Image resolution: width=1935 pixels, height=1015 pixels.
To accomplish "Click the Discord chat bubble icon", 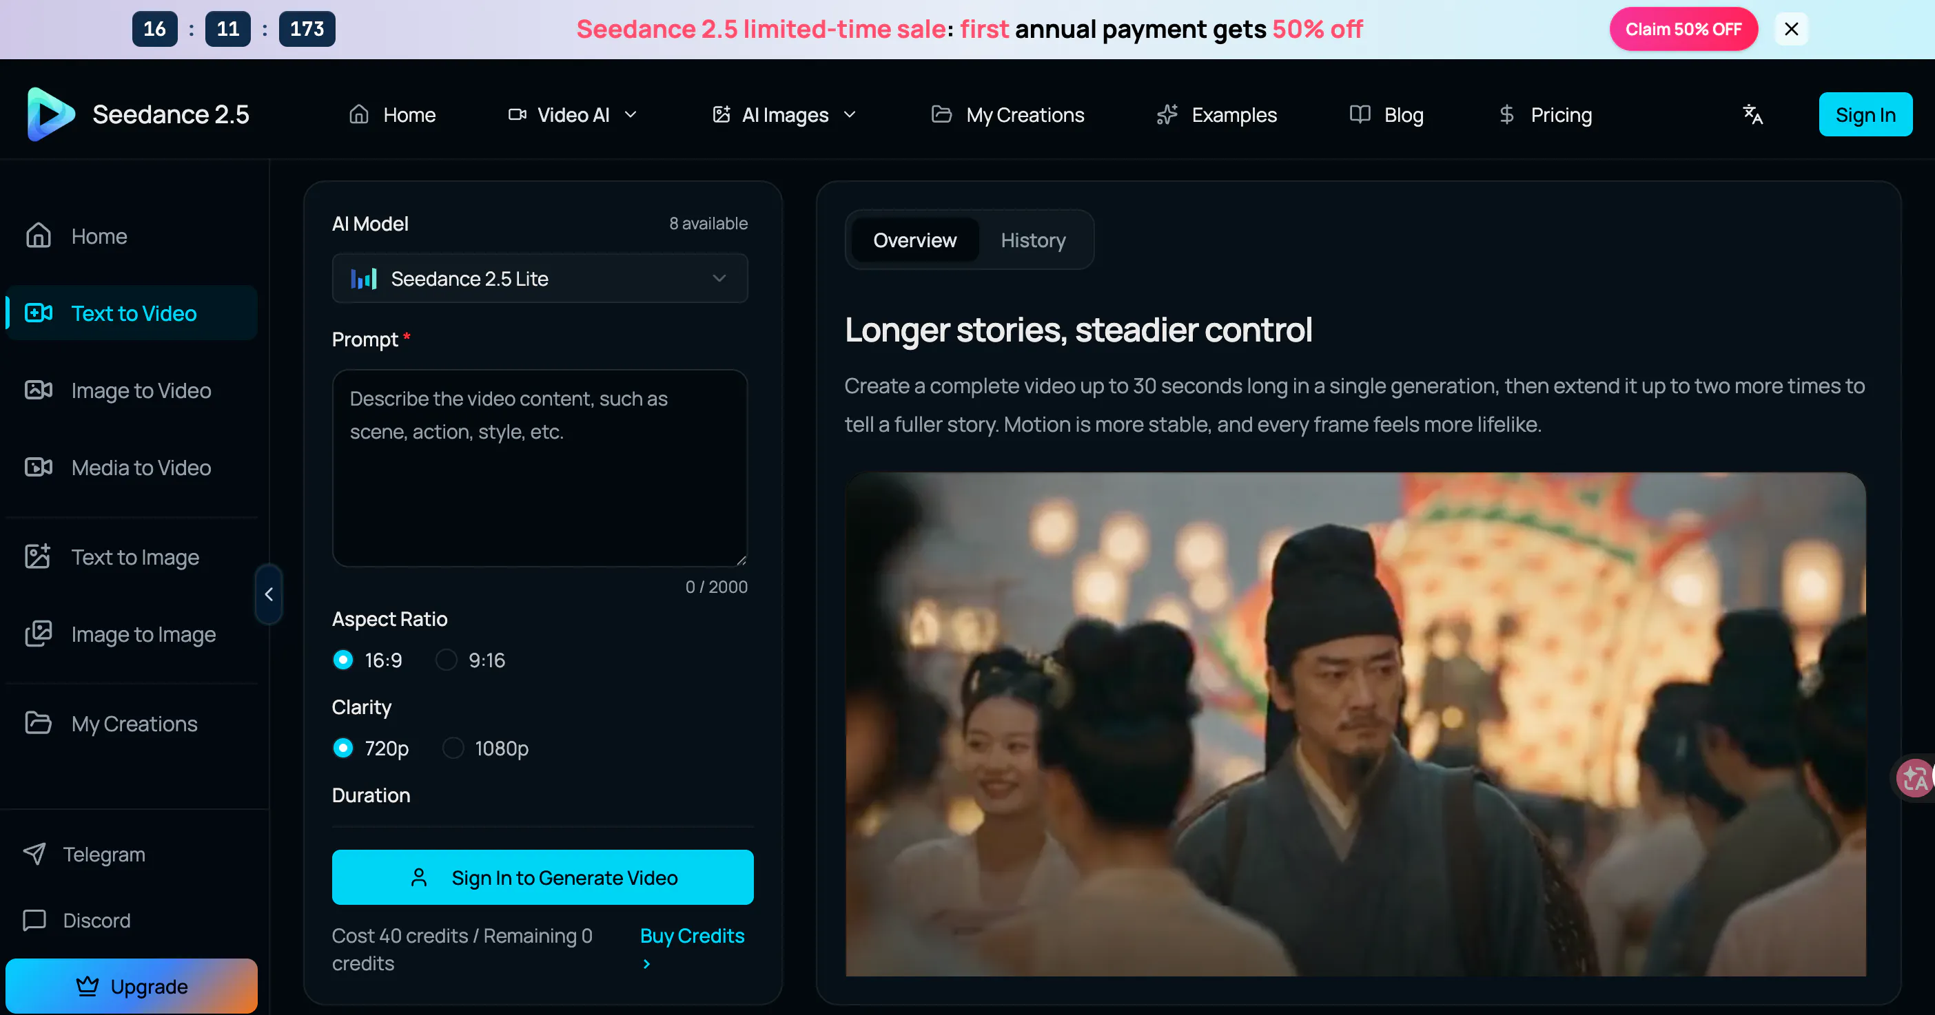I will pyautogui.click(x=34, y=920).
